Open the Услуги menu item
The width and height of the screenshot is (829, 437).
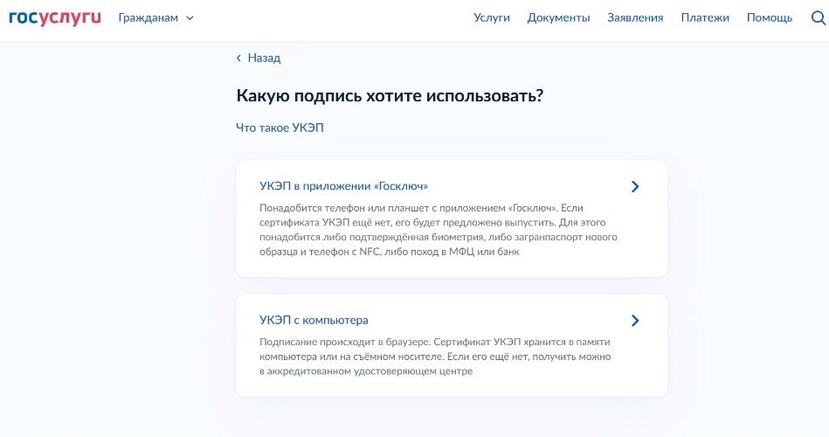coord(492,18)
